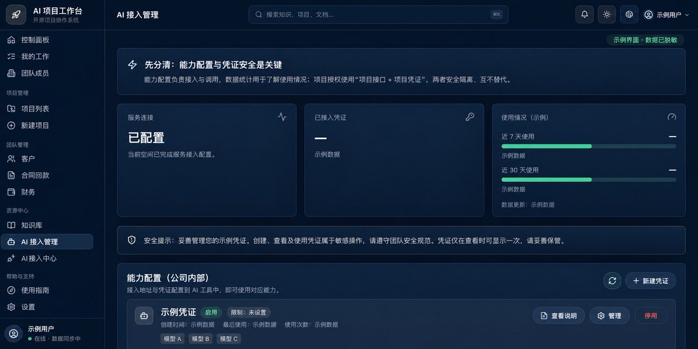Open 管理 for 示例凭证
Viewport: 698px width, 349px height.
click(610, 315)
